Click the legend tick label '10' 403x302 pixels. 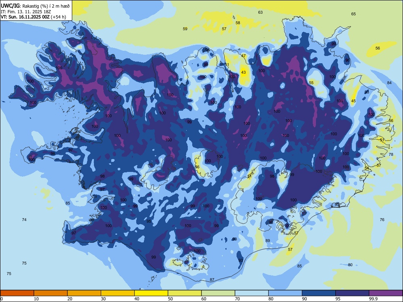(36, 299)
